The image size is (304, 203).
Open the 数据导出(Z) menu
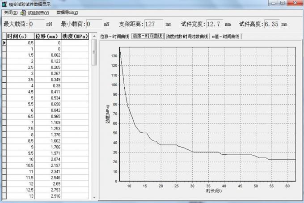click(67, 13)
